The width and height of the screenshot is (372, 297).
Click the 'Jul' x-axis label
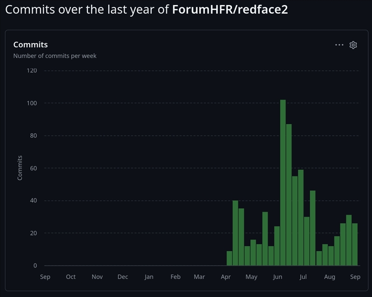pos(303,277)
